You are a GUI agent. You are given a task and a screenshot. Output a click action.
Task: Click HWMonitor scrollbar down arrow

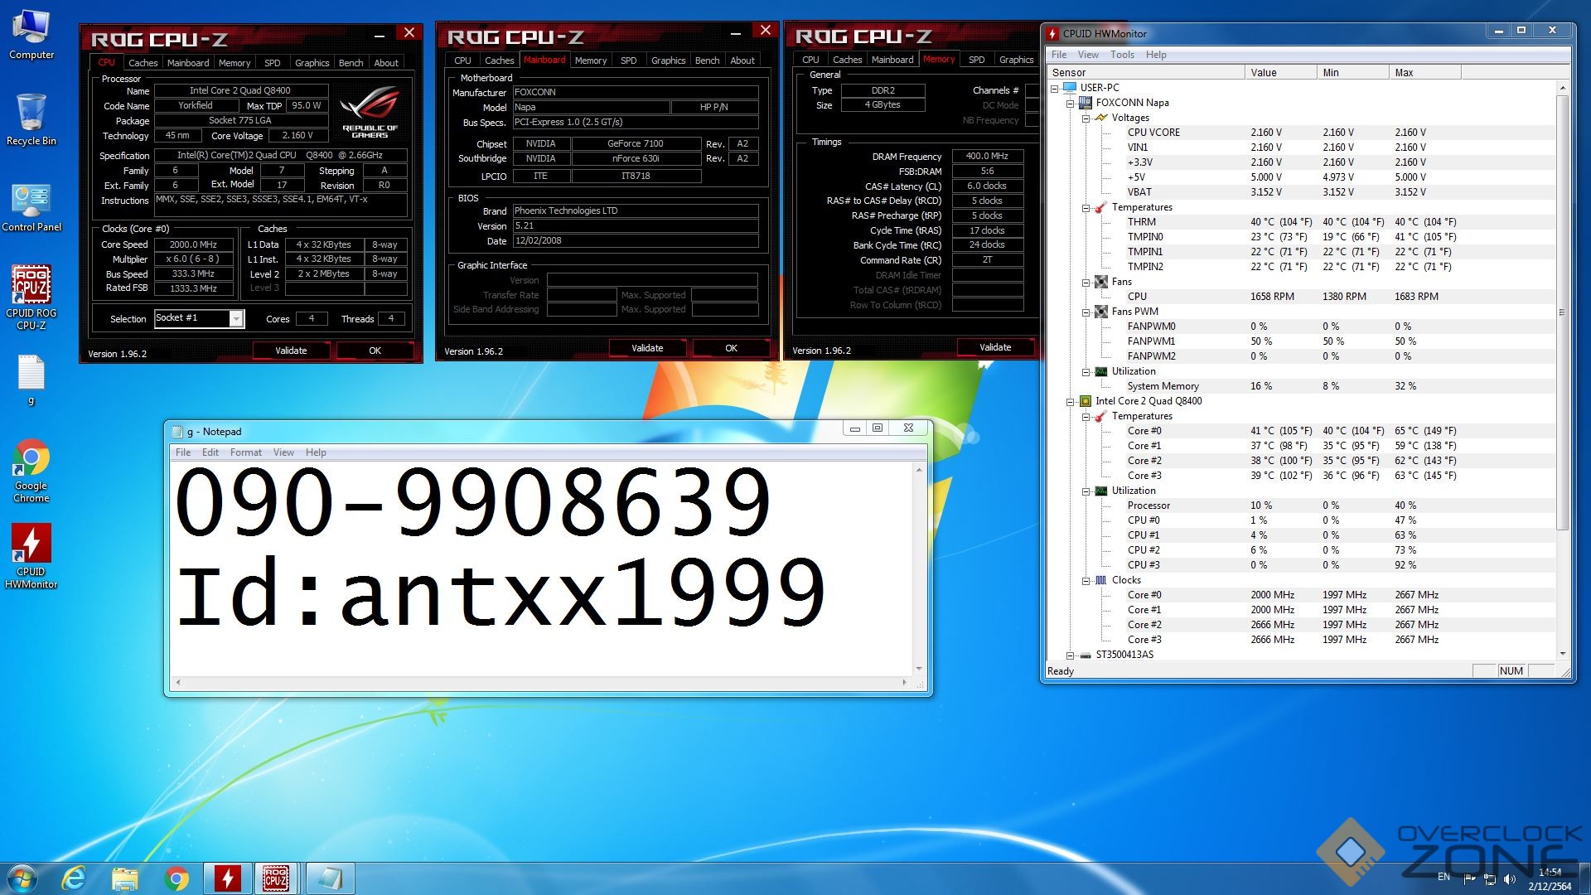pyautogui.click(x=1563, y=655)
